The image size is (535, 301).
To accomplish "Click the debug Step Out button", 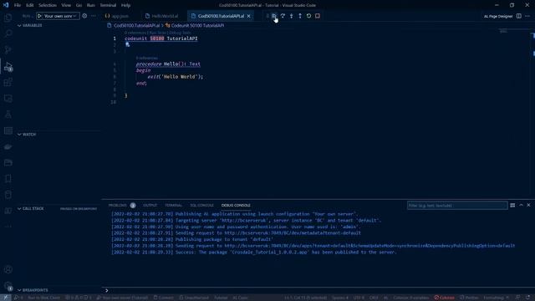I will click(300, 16).
